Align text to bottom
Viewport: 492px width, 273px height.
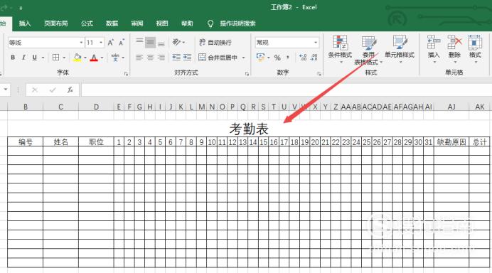(x=161, y=43)
